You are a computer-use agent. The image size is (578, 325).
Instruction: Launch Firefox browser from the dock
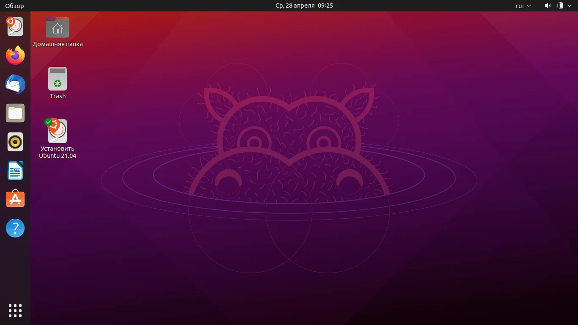click(x=15, y=55)
